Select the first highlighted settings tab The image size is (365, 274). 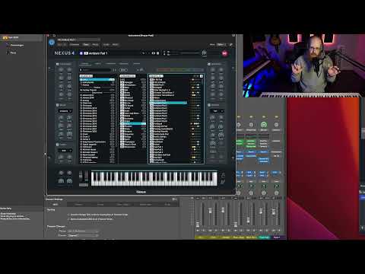(x=56, y=205)
